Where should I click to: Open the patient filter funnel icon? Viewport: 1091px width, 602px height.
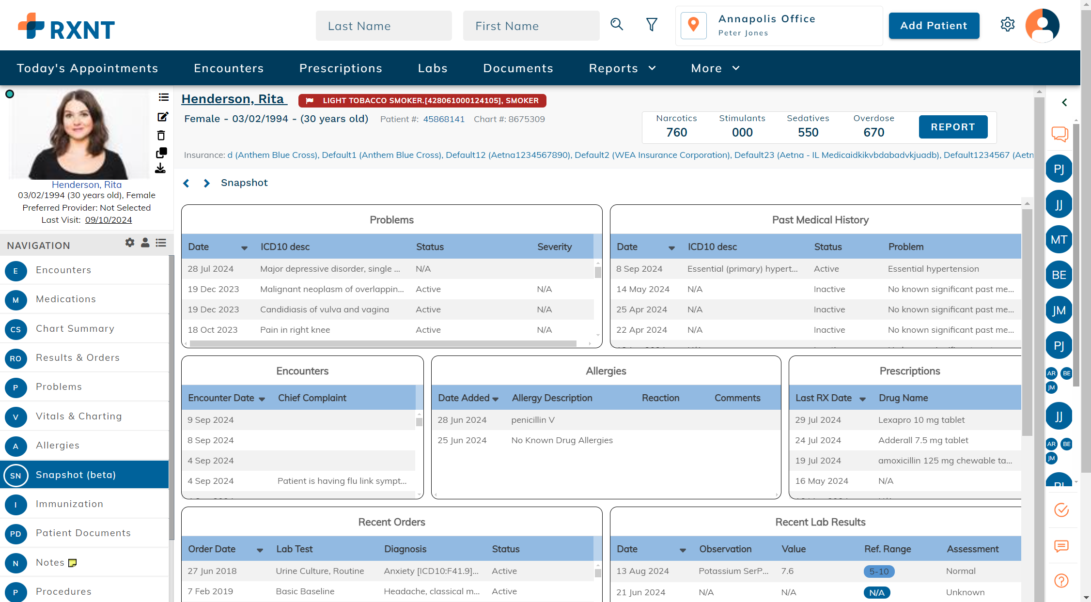click(x=652, y=24)
